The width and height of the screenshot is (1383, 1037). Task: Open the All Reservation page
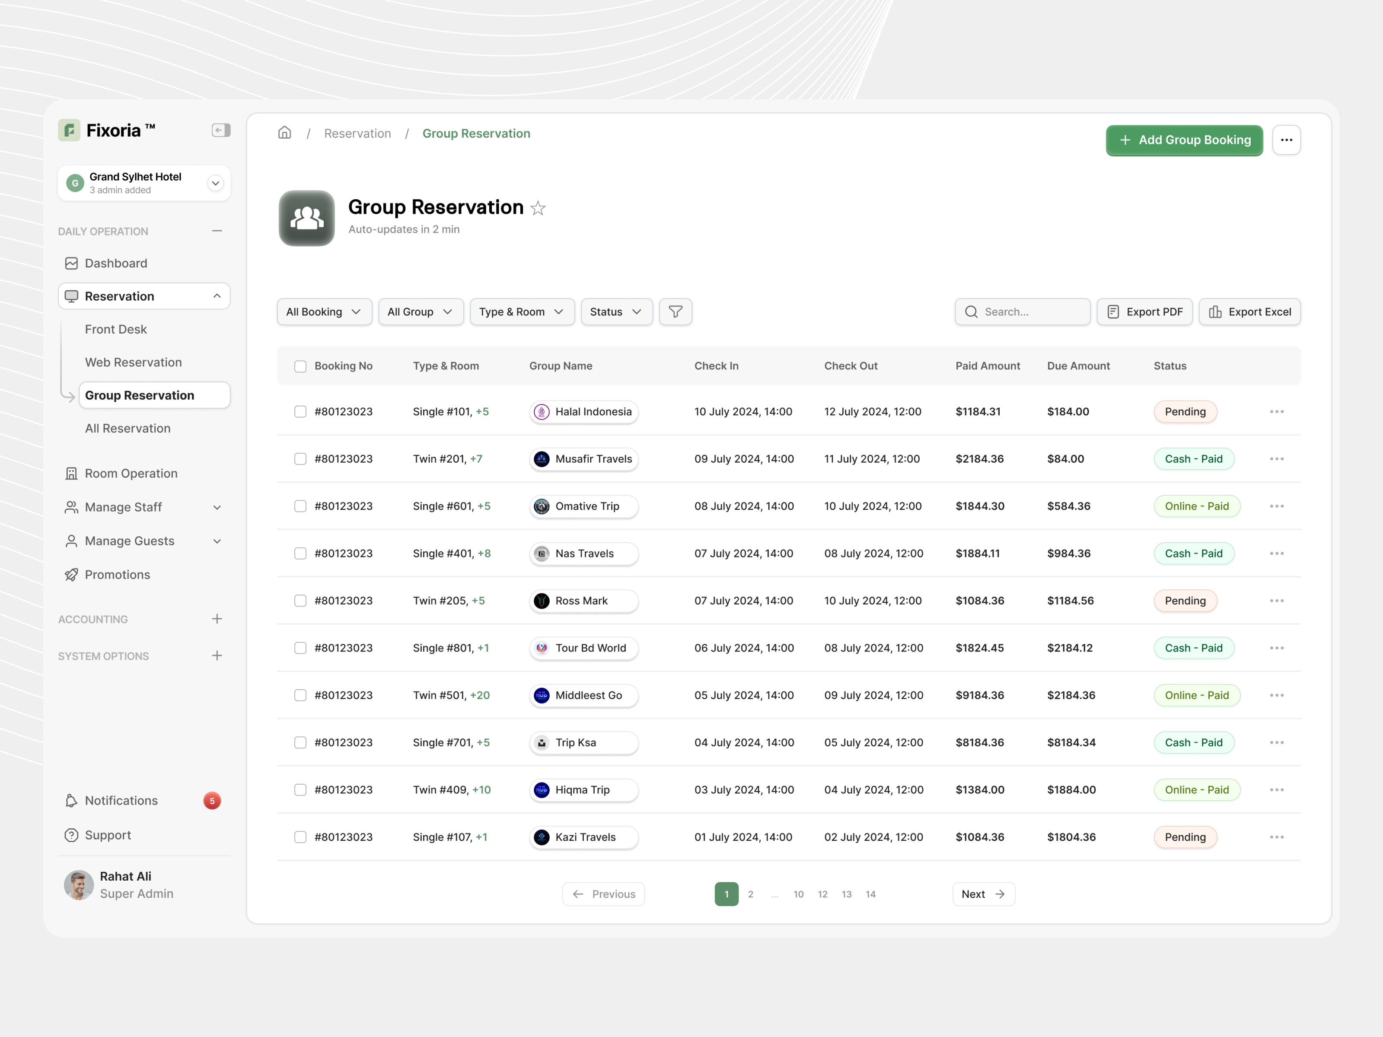127,428
